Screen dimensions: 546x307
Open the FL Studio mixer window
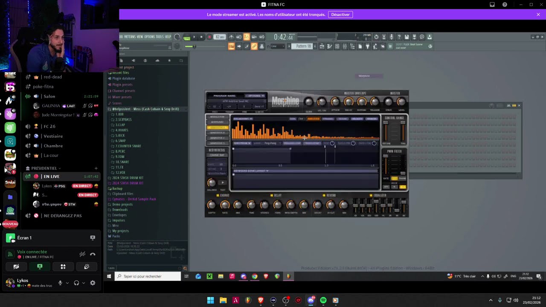point(344,46)
